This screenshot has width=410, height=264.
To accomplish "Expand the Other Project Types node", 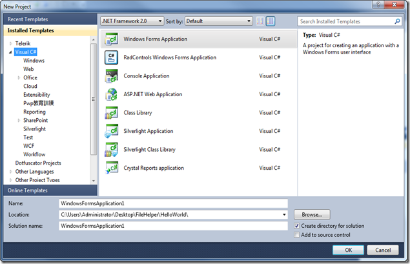I will point(11,180).
